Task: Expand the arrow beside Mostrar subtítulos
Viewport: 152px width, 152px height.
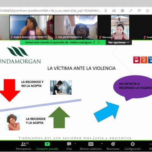Action: tap(102, 144)
